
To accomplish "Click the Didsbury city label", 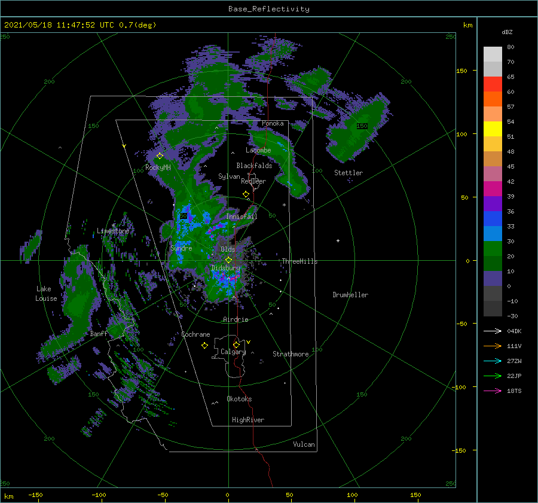I will 226,268.
